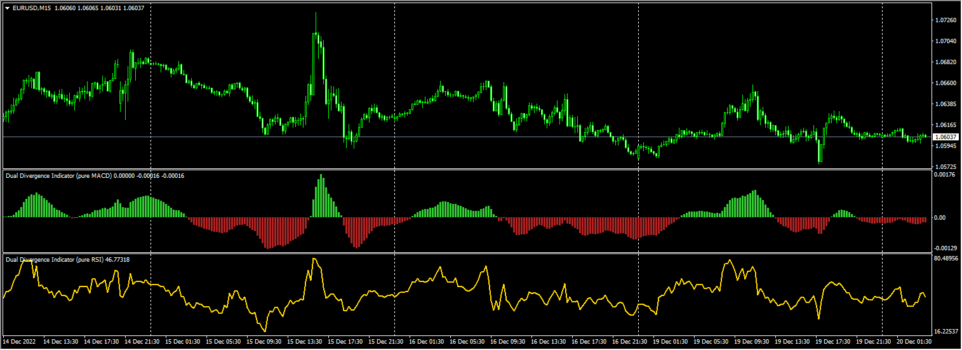Click the 16 Dec 01:30 time label
Viewport: 962px width, 350px height.
tap(427, 341)
